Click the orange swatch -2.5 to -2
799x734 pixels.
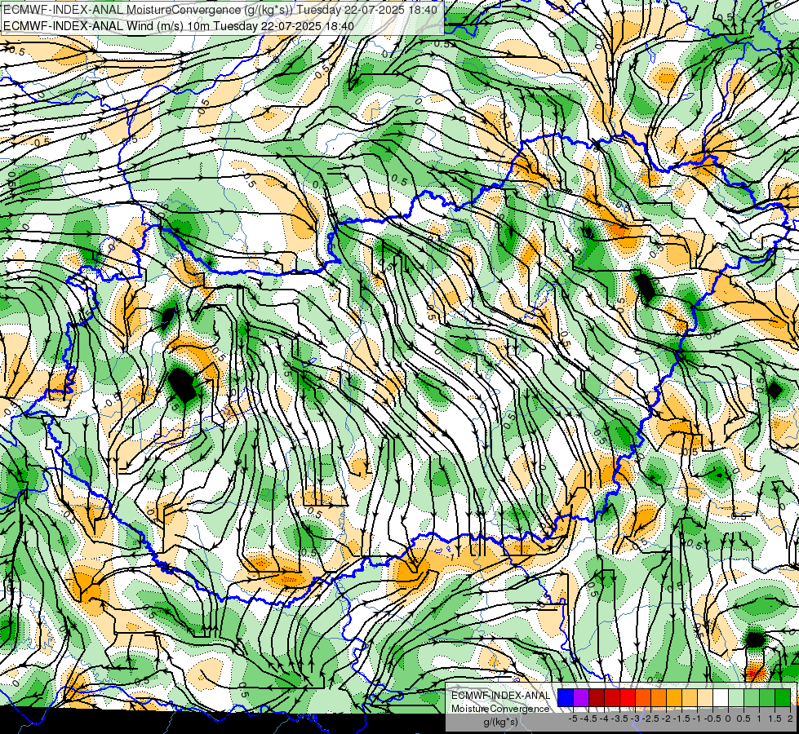click(x=659, y=698)
